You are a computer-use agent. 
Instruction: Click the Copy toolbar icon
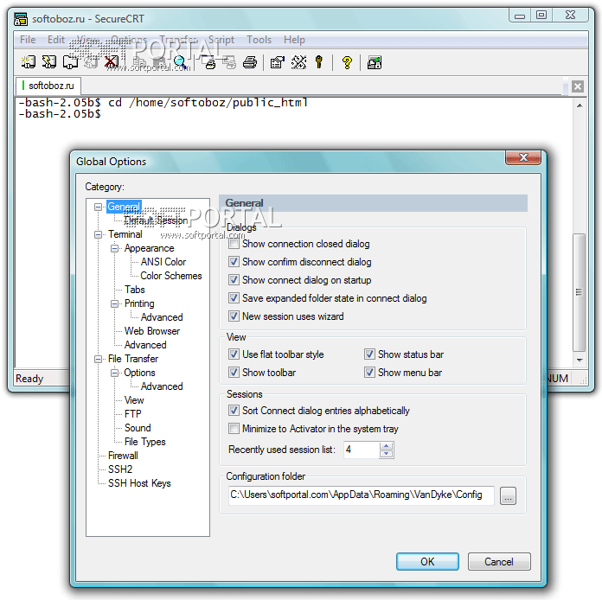tap(139, 62)
